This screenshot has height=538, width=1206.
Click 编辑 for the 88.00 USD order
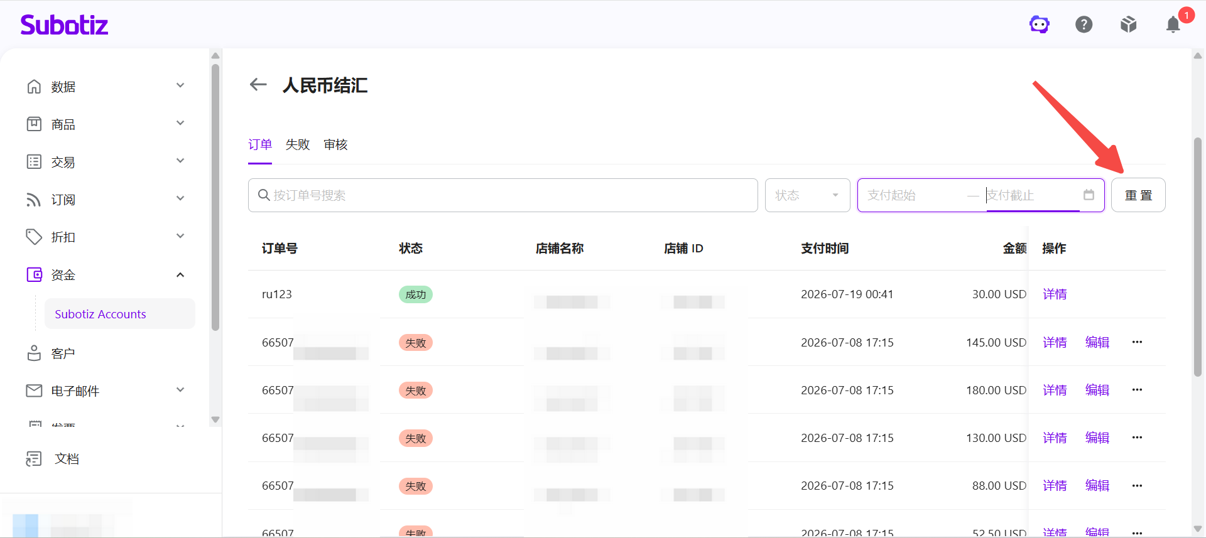coord(1097,485)
